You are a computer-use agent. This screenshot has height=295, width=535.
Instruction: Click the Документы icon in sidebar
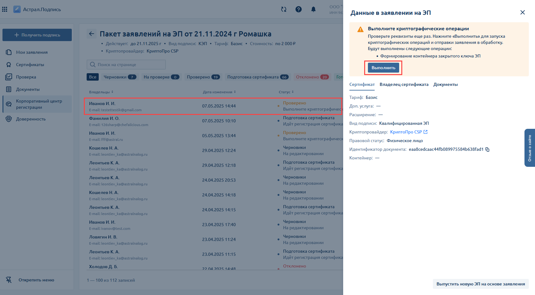coord(9,89)
